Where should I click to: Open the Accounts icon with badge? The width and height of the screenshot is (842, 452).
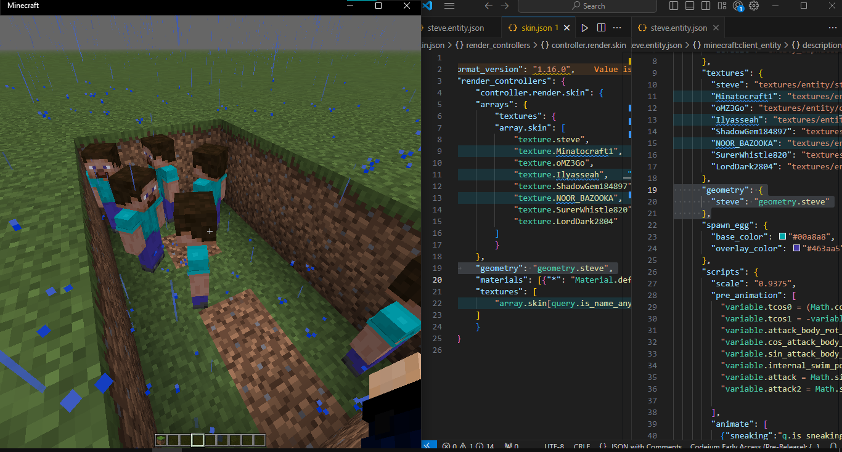[x=738, y=6]
